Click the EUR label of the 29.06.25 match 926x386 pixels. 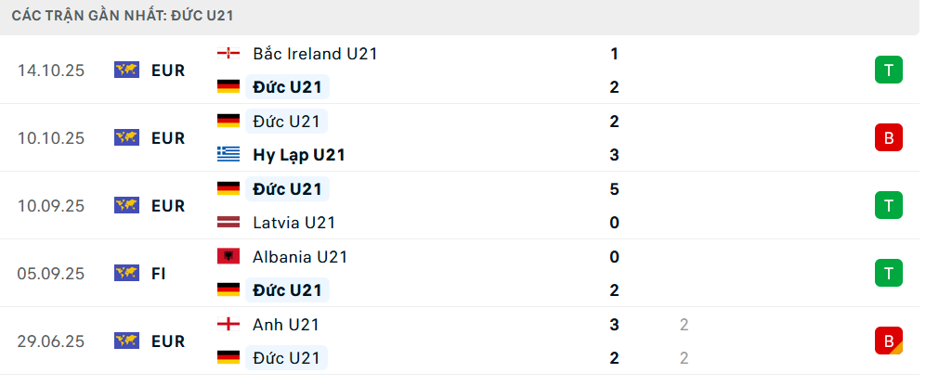(167, 341)
